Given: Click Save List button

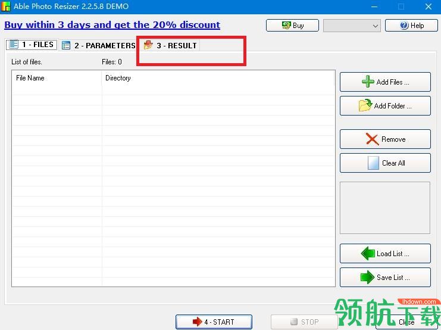Looking at the screenshot, I should (x=385, y=277).
